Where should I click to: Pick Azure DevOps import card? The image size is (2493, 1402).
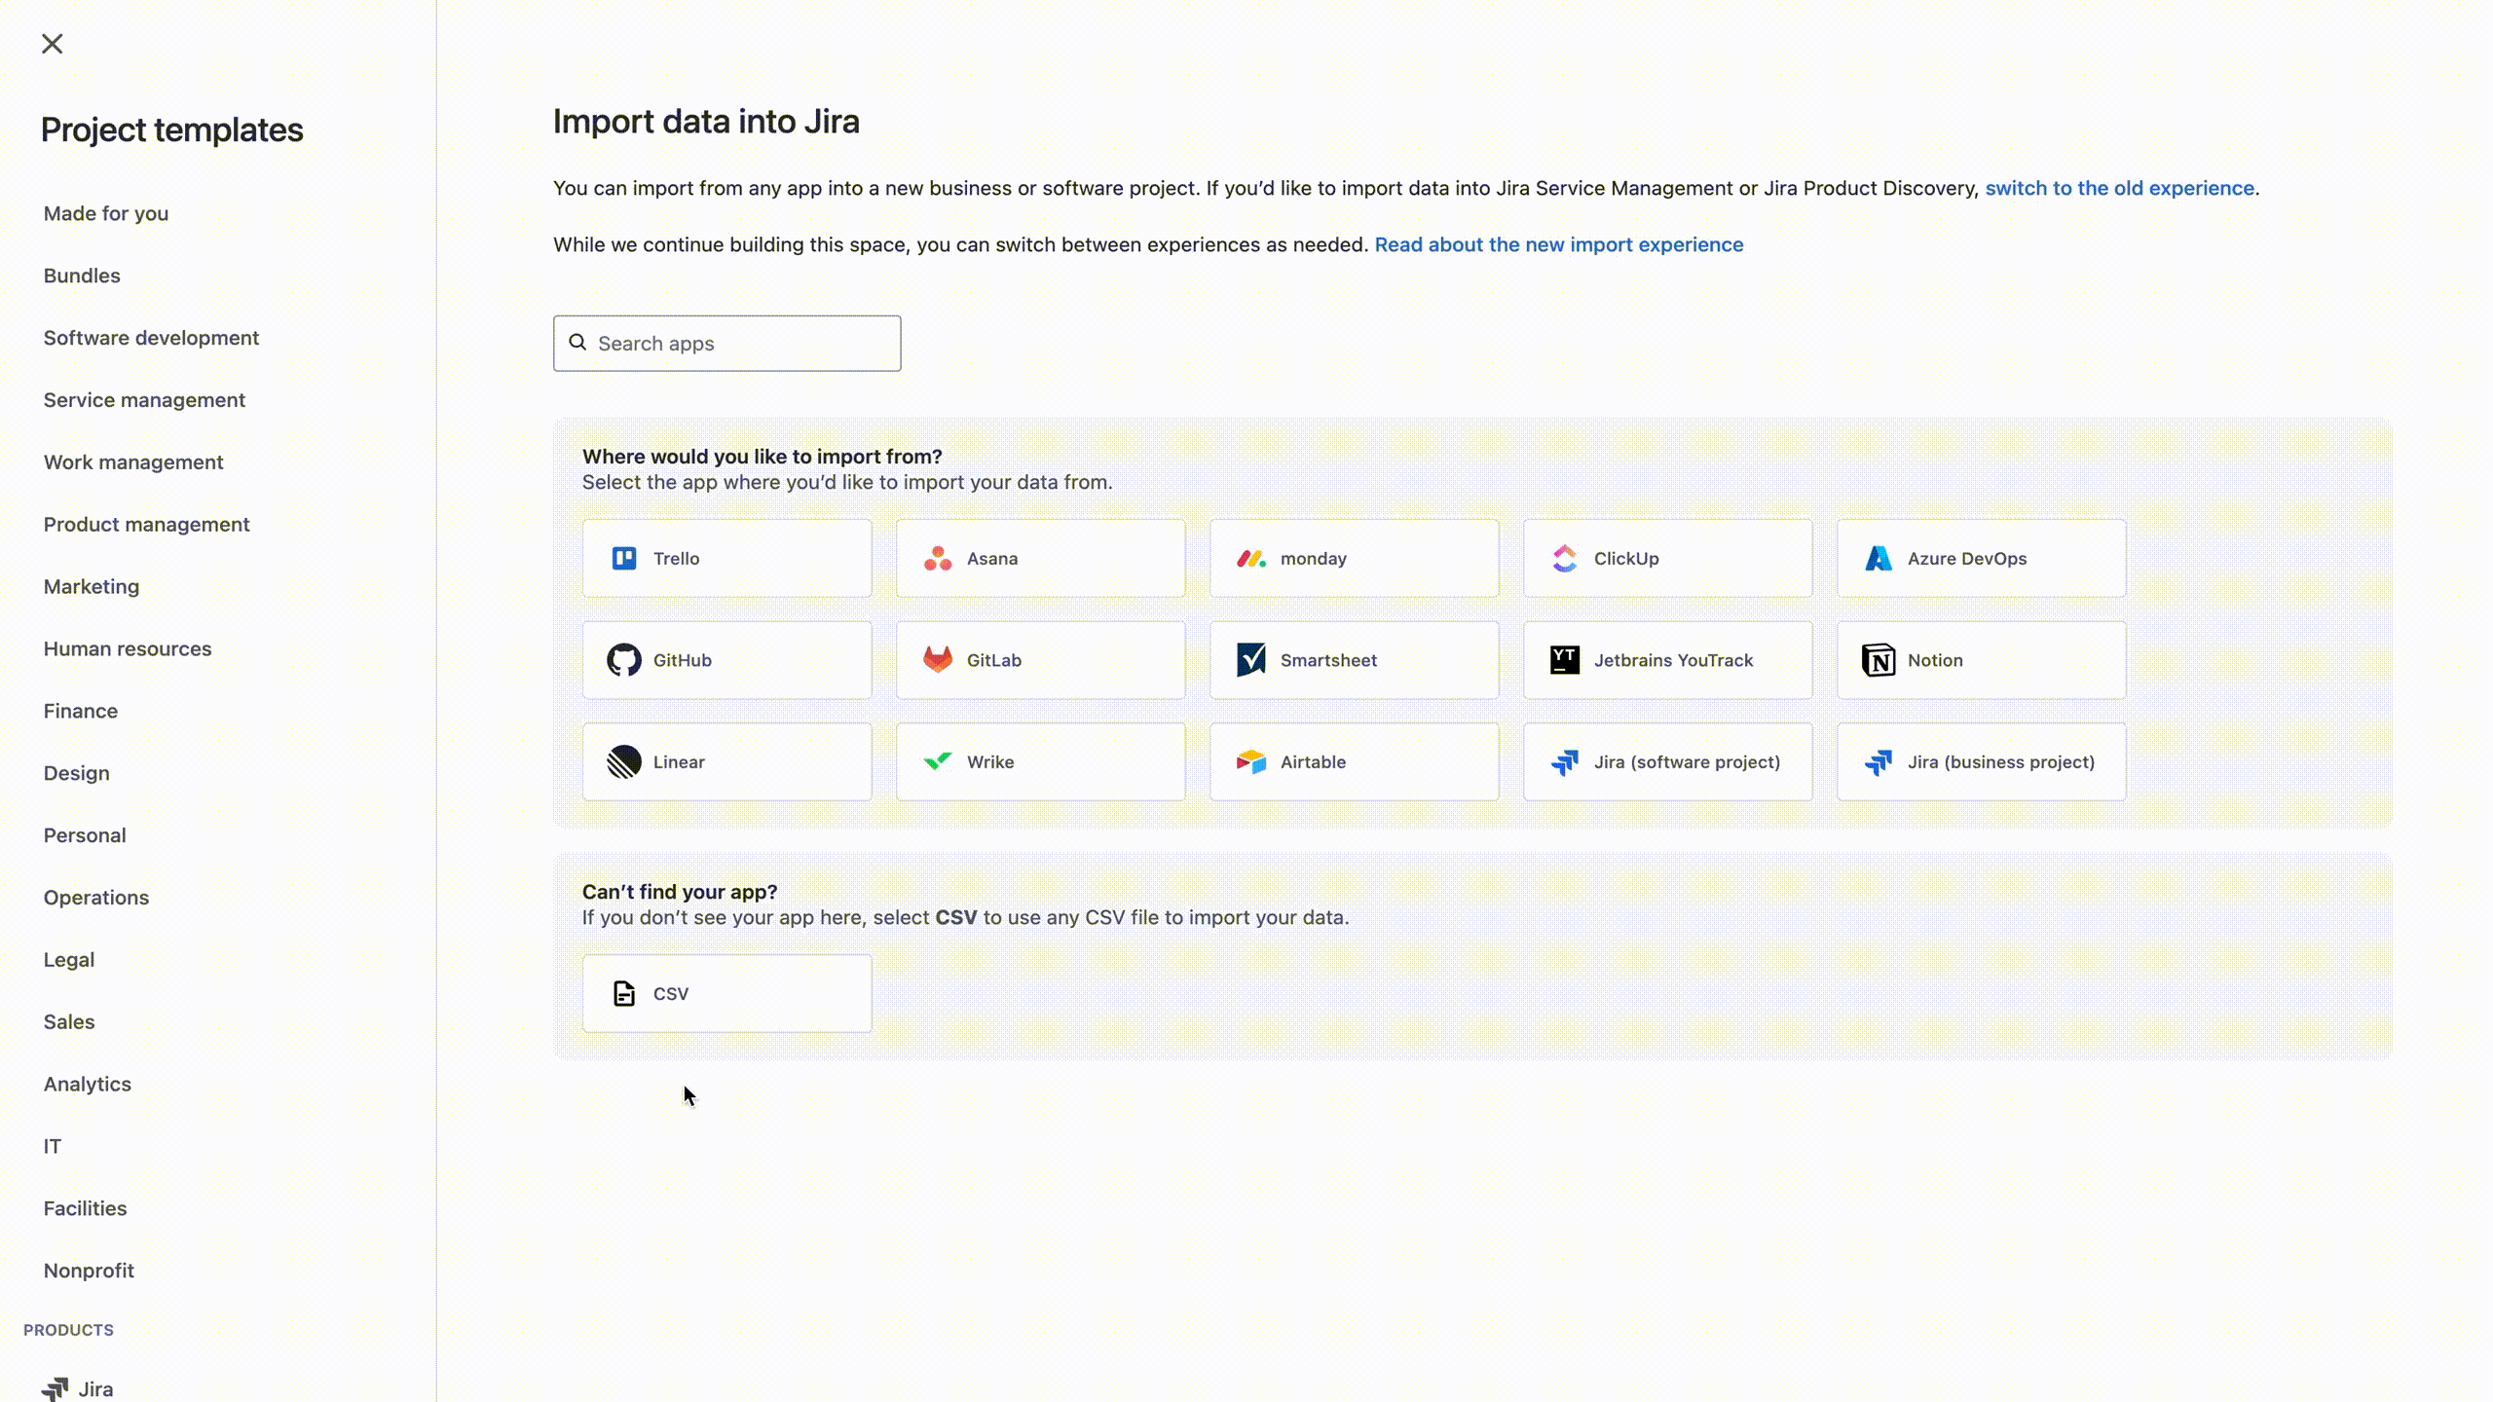1982,558
